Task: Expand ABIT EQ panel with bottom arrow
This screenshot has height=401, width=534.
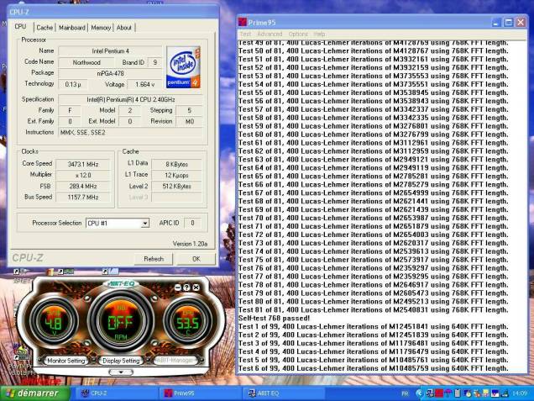Action: [121, 372]
